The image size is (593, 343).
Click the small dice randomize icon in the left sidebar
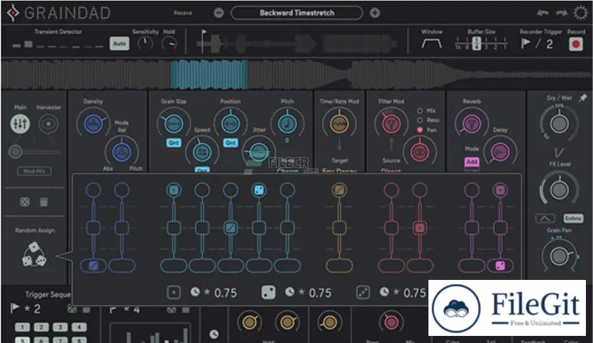(25, 202)
